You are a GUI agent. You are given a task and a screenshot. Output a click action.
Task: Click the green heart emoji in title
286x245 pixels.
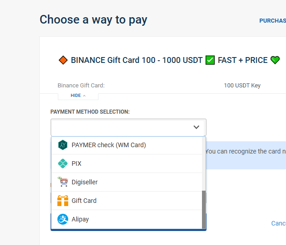[x=275, y=60]
